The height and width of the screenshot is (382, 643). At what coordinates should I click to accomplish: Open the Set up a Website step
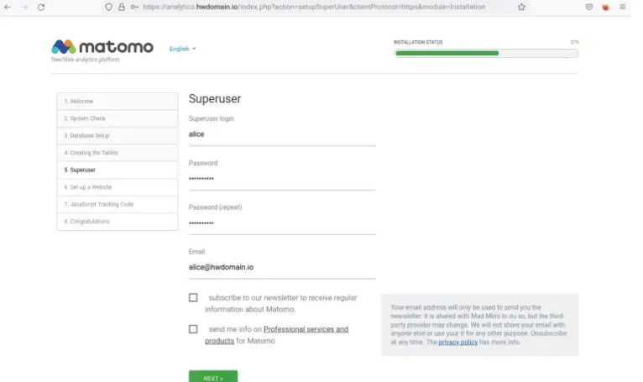click(x=118, y=187)
